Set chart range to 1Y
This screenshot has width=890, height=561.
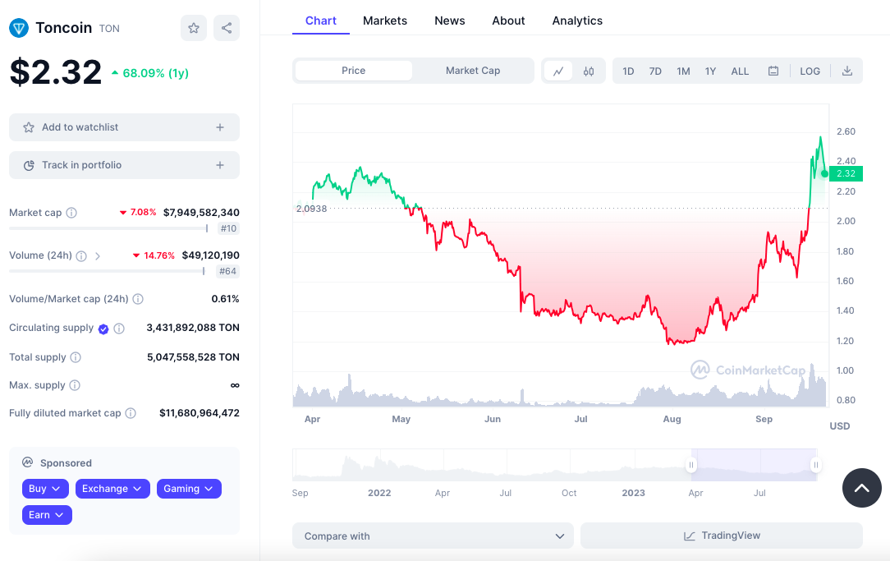711,71
